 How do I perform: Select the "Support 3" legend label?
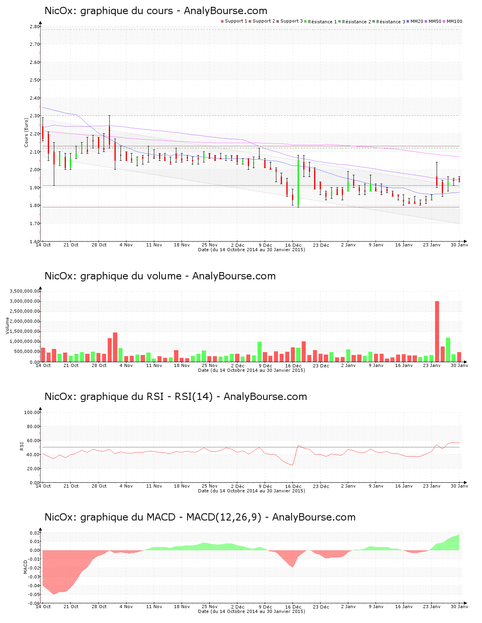tap(292, 21)
